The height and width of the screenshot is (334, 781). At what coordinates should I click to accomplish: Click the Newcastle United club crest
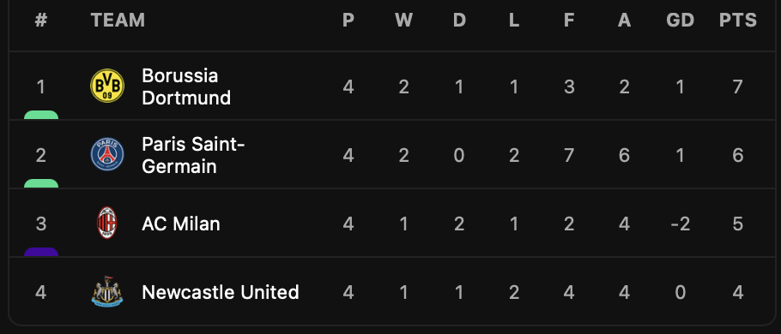tap(107, 292)
